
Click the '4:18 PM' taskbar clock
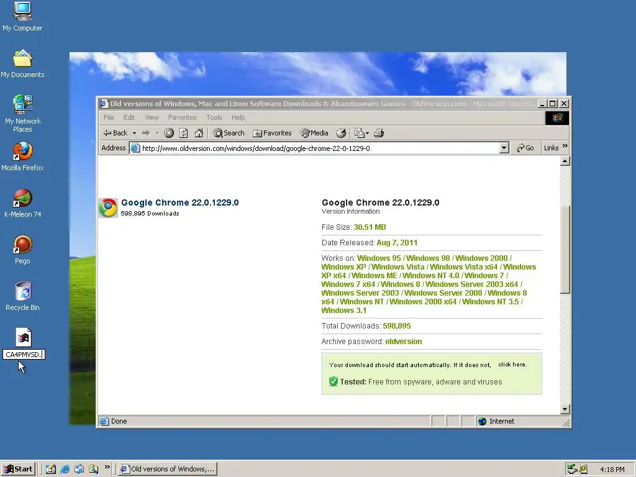[612, 470]
